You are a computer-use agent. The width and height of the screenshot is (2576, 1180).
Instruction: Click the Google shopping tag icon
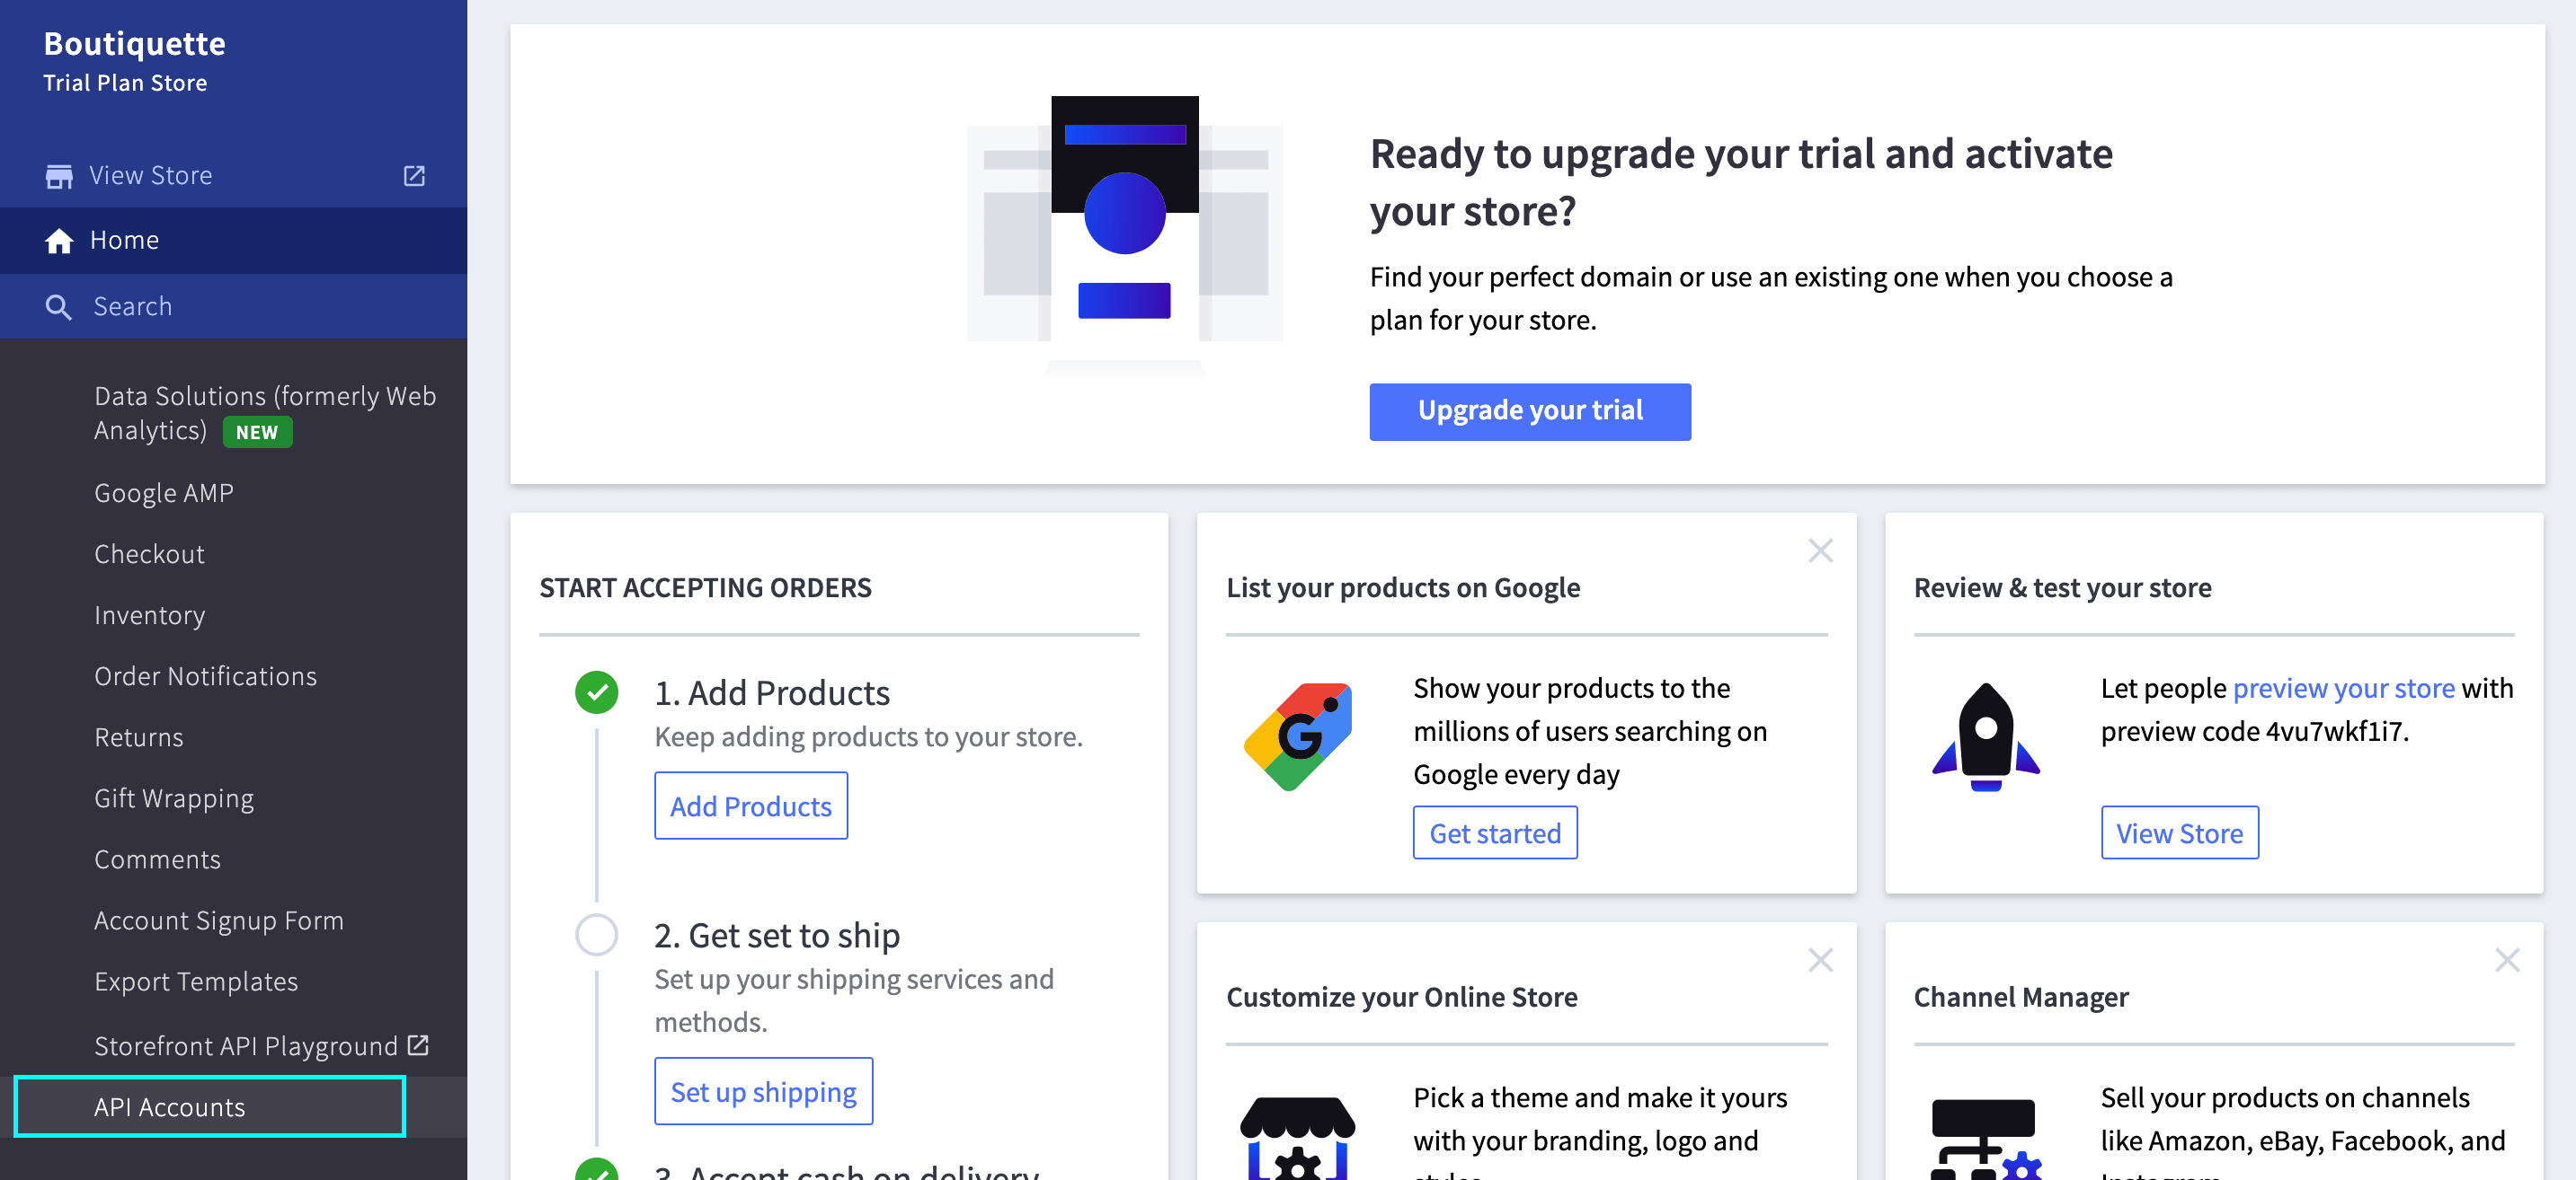(x=1297, y=736)
